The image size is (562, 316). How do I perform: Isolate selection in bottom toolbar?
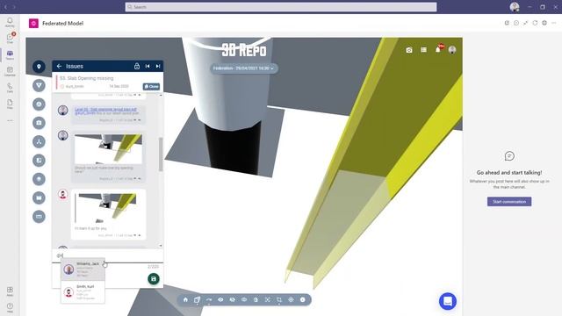pos(244,299)
